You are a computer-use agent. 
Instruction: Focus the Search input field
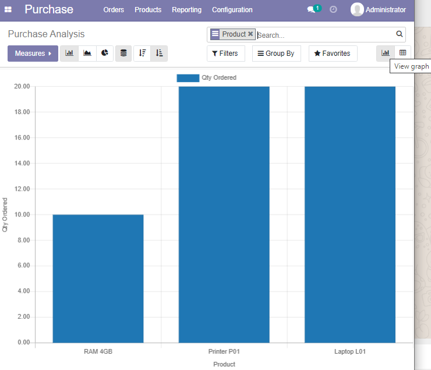tap(326, 35)
